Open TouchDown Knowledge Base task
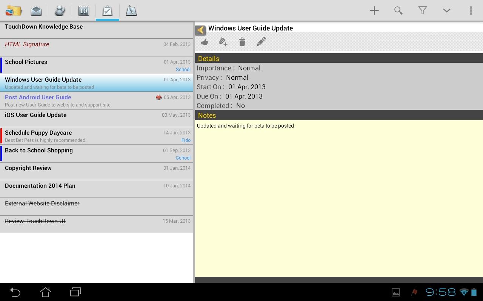The width and height of the screenshot is (483, 301). pos(97,30)
